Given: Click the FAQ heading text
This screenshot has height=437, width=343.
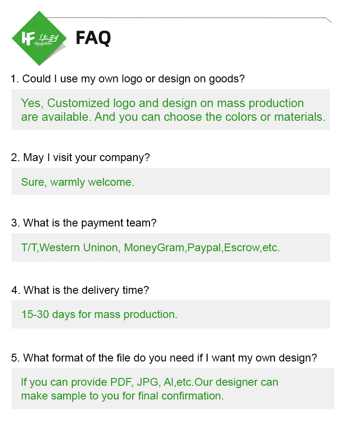Looking at the screenshot, I should pos(93,38).
